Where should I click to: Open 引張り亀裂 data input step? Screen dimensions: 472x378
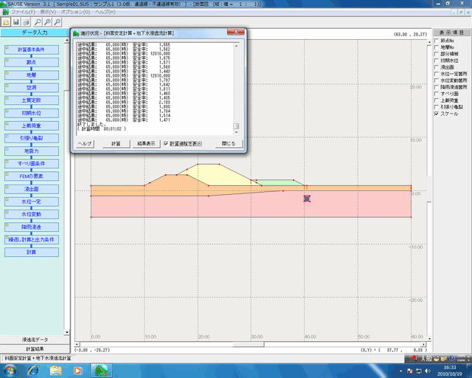point(32,138)
